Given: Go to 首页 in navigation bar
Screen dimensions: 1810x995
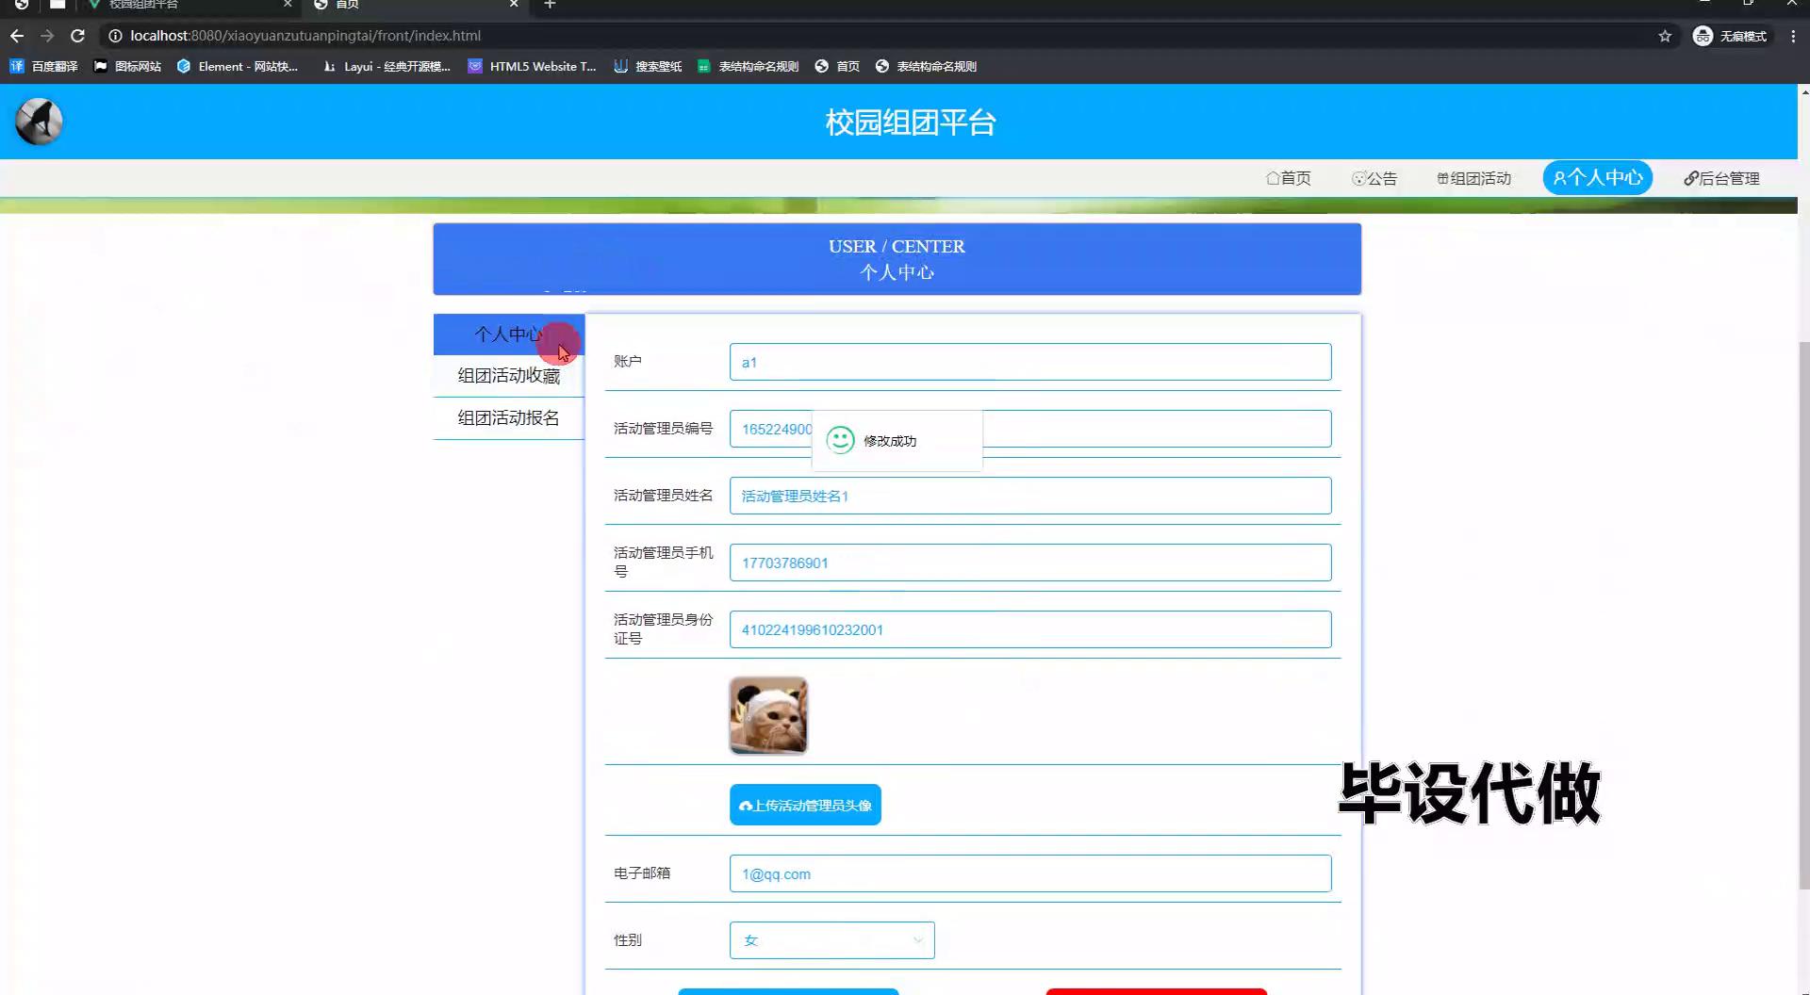Looking at the screenshot, I should (1288, 178).
